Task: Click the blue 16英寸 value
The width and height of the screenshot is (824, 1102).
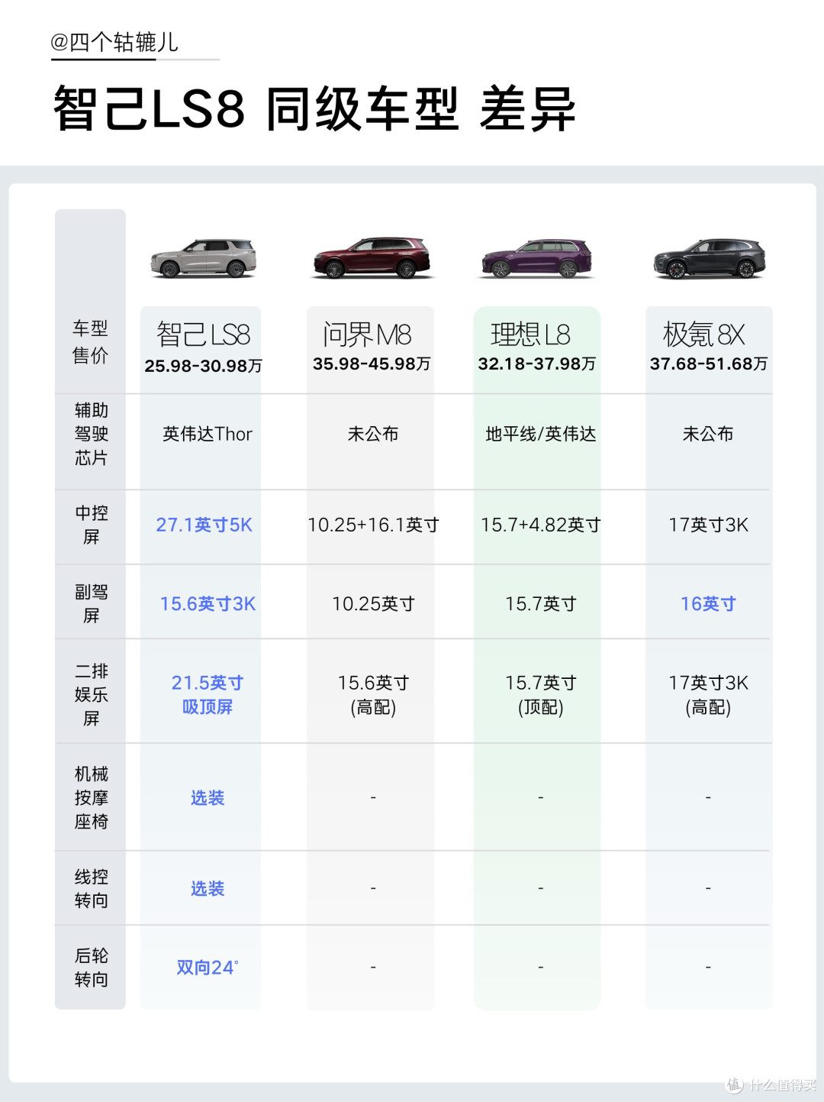Action: point(708,603)
